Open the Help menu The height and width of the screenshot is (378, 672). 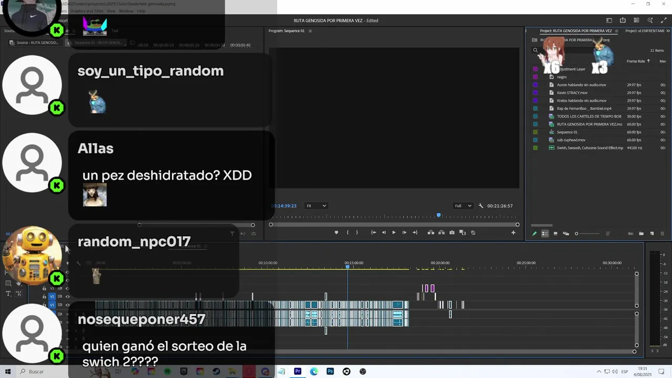[141, 11]
